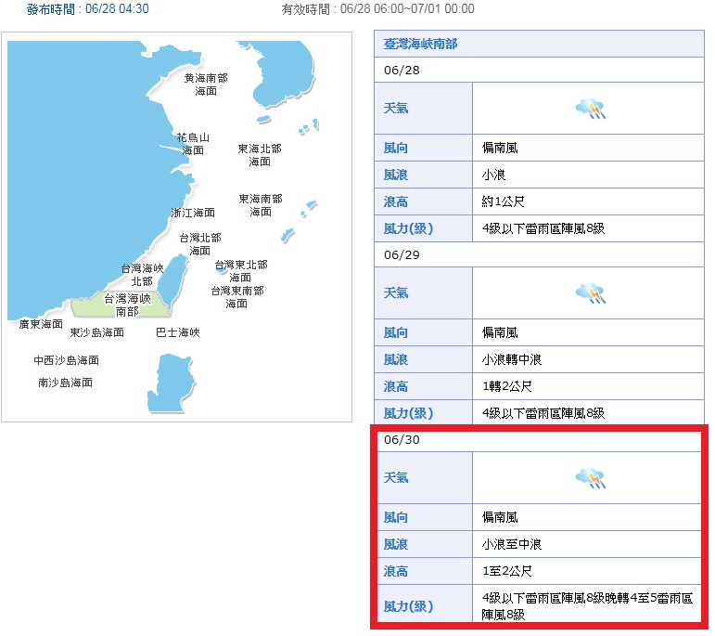Select 花鳥山海面 region on the map
715x636 pixels.
click(x=193, y=144)
